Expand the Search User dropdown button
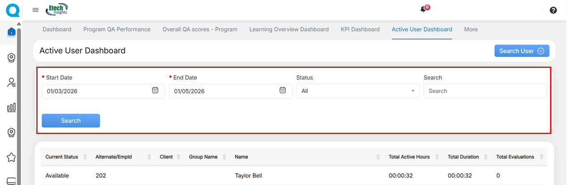The image size is (567, 185). (x=522, y=51)
